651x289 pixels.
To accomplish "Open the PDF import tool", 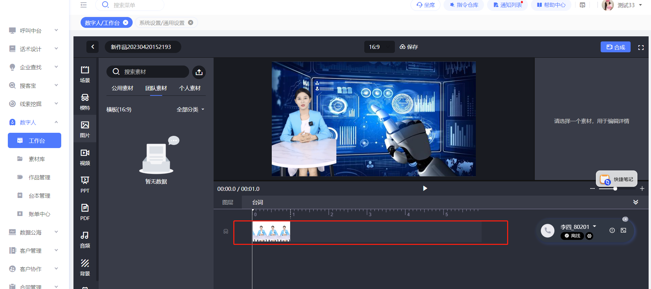I will click(85, 212).
